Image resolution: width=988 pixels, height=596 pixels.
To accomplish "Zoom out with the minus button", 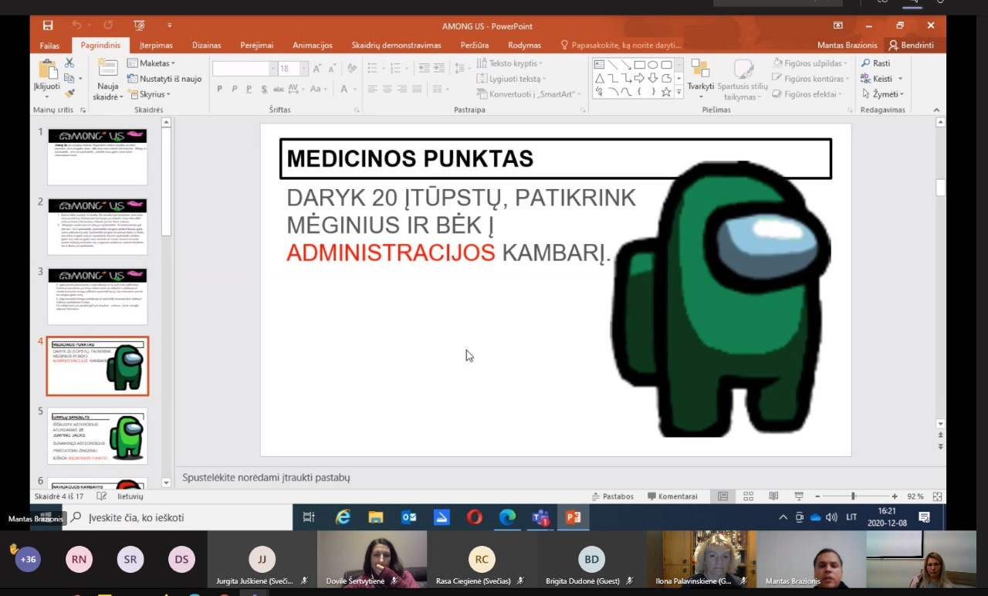I will 817,496.
